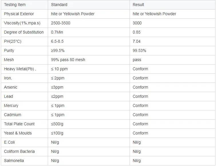216x166 pixels.
Task: Click 'Total Plate Count' cell
Action: click(x=19, y=124)
